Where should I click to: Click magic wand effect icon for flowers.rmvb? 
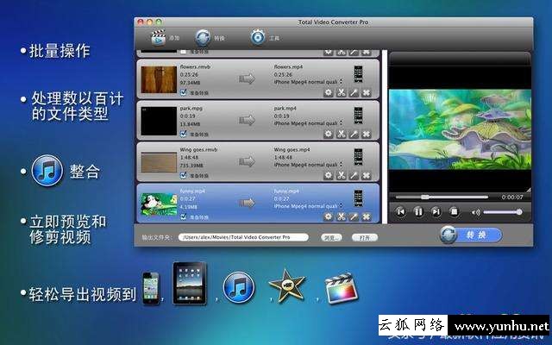pyautogui.click(x=354, y=92)
